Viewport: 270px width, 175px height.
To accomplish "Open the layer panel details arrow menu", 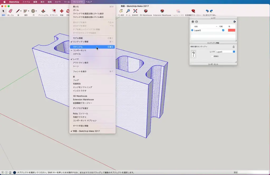I will click(x=234, y=22).
